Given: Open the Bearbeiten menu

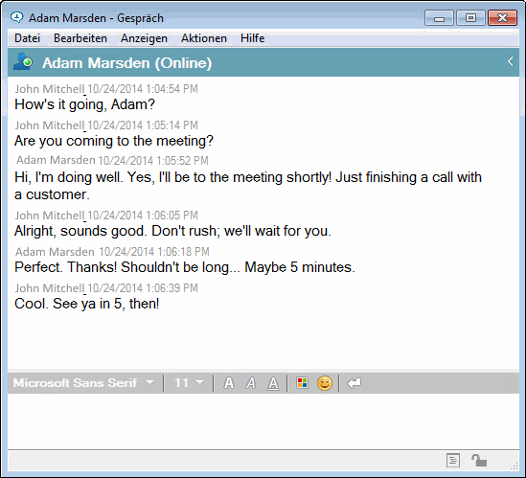Looking at the screenshot, I should 80,38.
